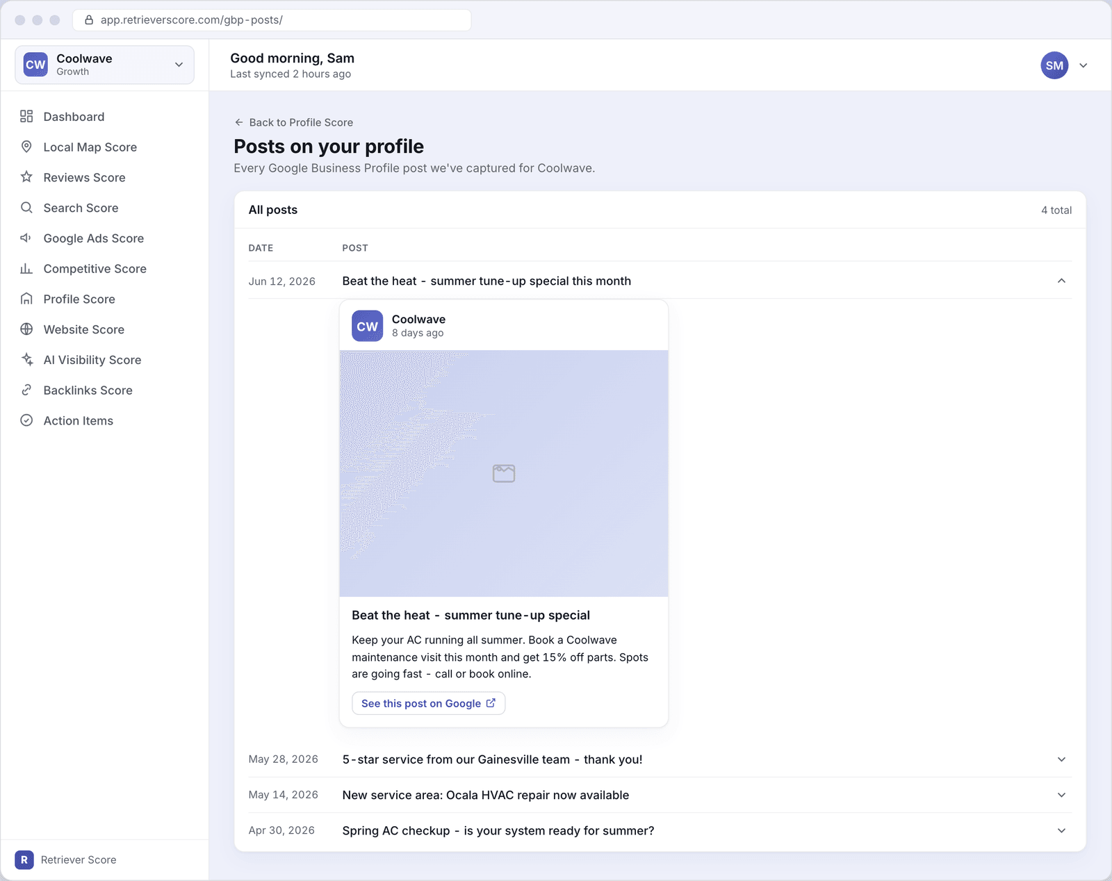The width and height of the screenshot is (1112, 881).
Task: Expand the May 14, 2026 Ocala post
Action: click(x=1061, y=795)
